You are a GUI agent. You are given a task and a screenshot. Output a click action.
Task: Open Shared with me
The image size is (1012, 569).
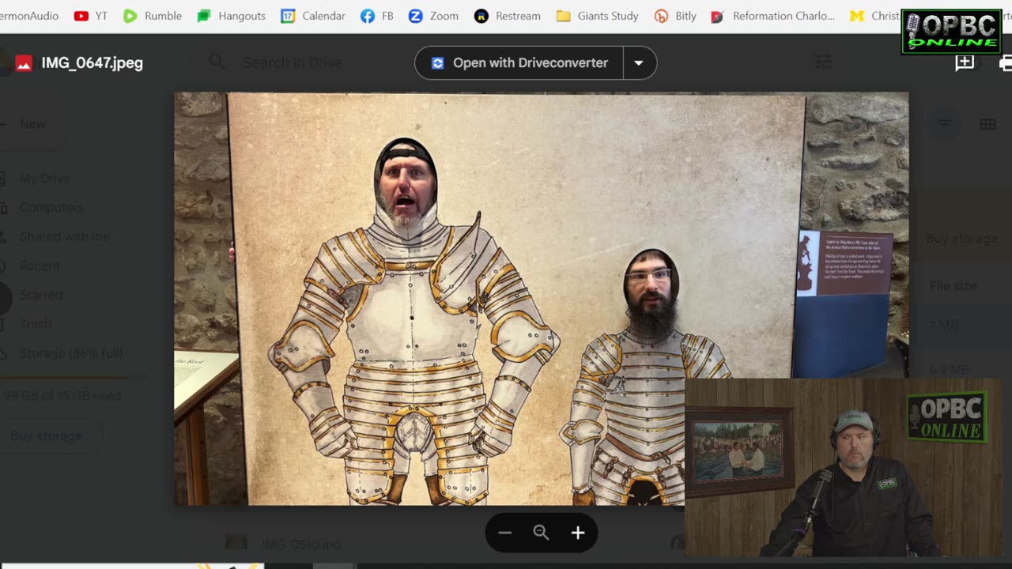click(63, 236)
